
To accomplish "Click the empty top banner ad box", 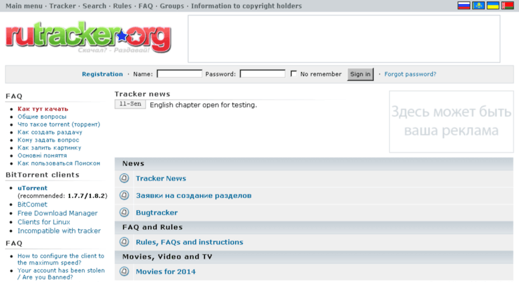I will 344,39.
